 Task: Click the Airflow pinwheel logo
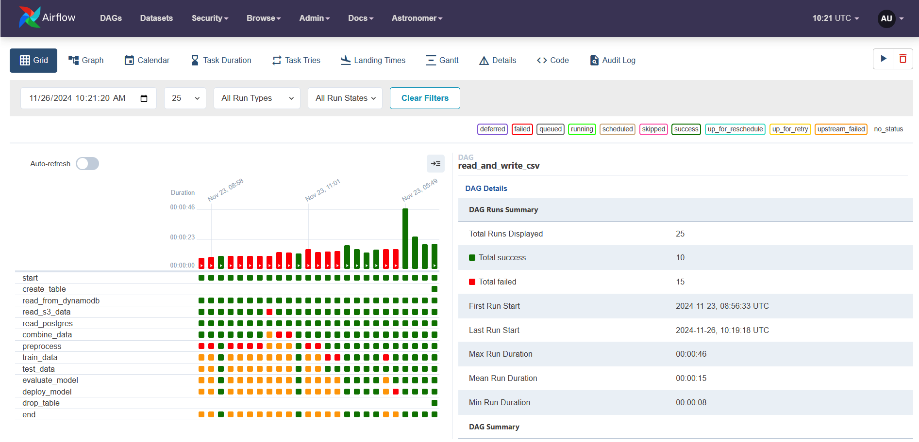pyautogui.click(x=29, y=17)
